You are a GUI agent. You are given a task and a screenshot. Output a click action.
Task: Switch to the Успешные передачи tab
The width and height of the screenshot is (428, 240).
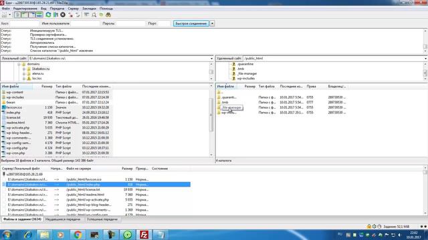click(102, 219)
